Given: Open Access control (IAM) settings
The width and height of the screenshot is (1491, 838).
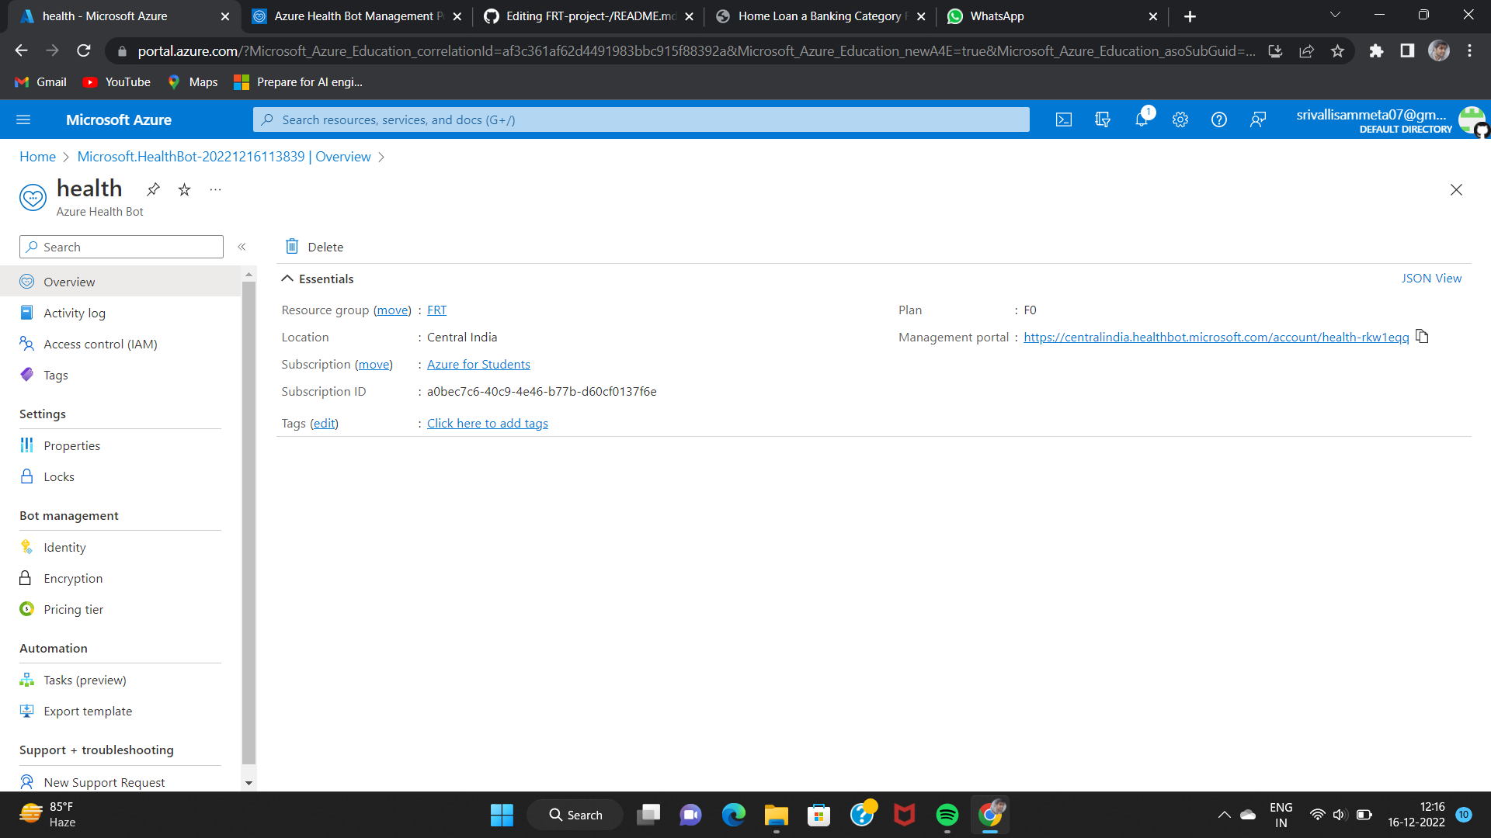Looking at the screenshot, I should (100, 344).
